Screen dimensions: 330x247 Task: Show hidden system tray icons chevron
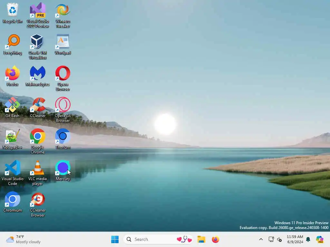[x=261, y=239]
